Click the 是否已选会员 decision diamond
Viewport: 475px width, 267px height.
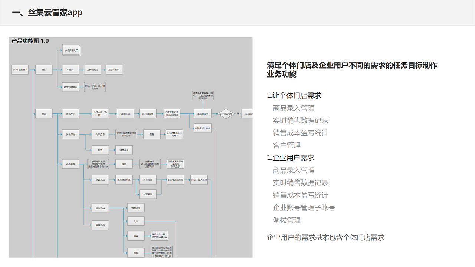(x=225, y=114)
